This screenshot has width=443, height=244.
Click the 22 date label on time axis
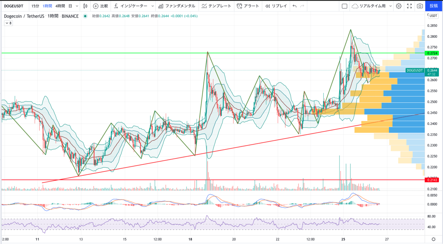pyautogui.click(x=278, y=239)
